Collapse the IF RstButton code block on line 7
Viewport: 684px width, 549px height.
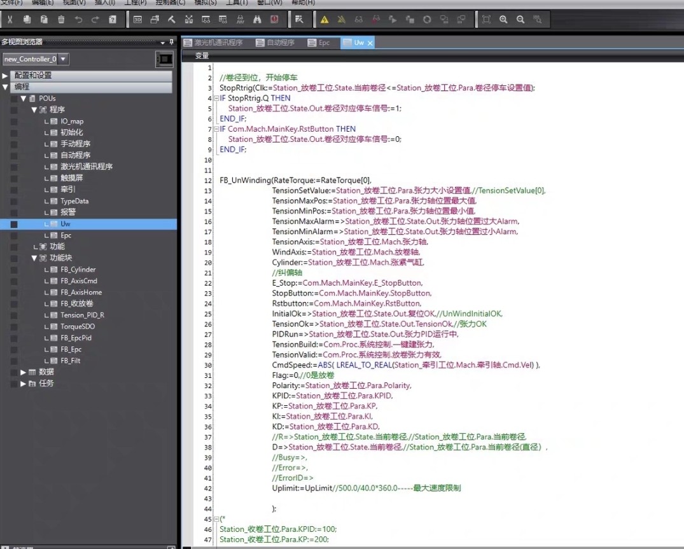[x=215, y=129]
